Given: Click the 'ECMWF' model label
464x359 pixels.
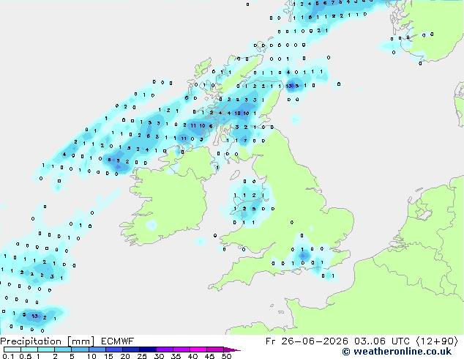Looking at the screenshot, I should tap(117, 341).
